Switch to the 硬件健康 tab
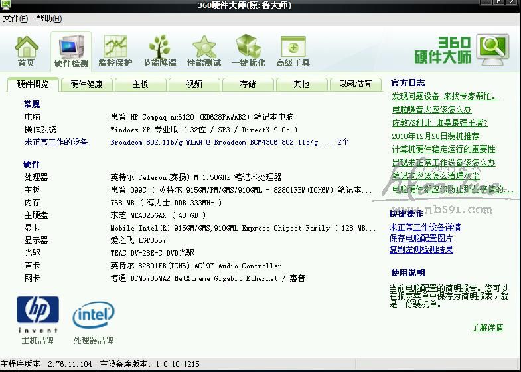This screenshot has width=521, height=372. pos(87,84)
